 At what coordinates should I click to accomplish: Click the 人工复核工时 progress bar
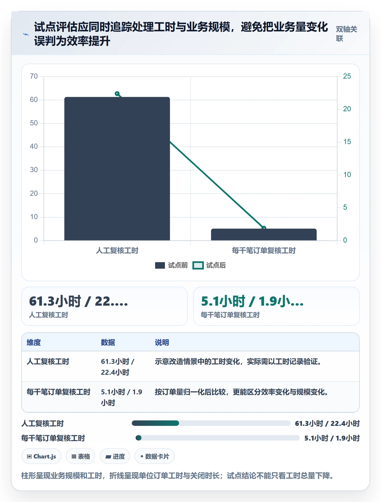click(211, 423)
